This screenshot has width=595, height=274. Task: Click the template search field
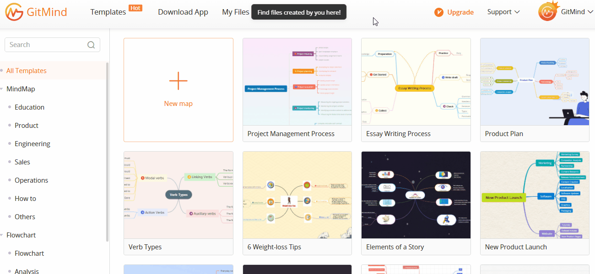pos(52,45)
